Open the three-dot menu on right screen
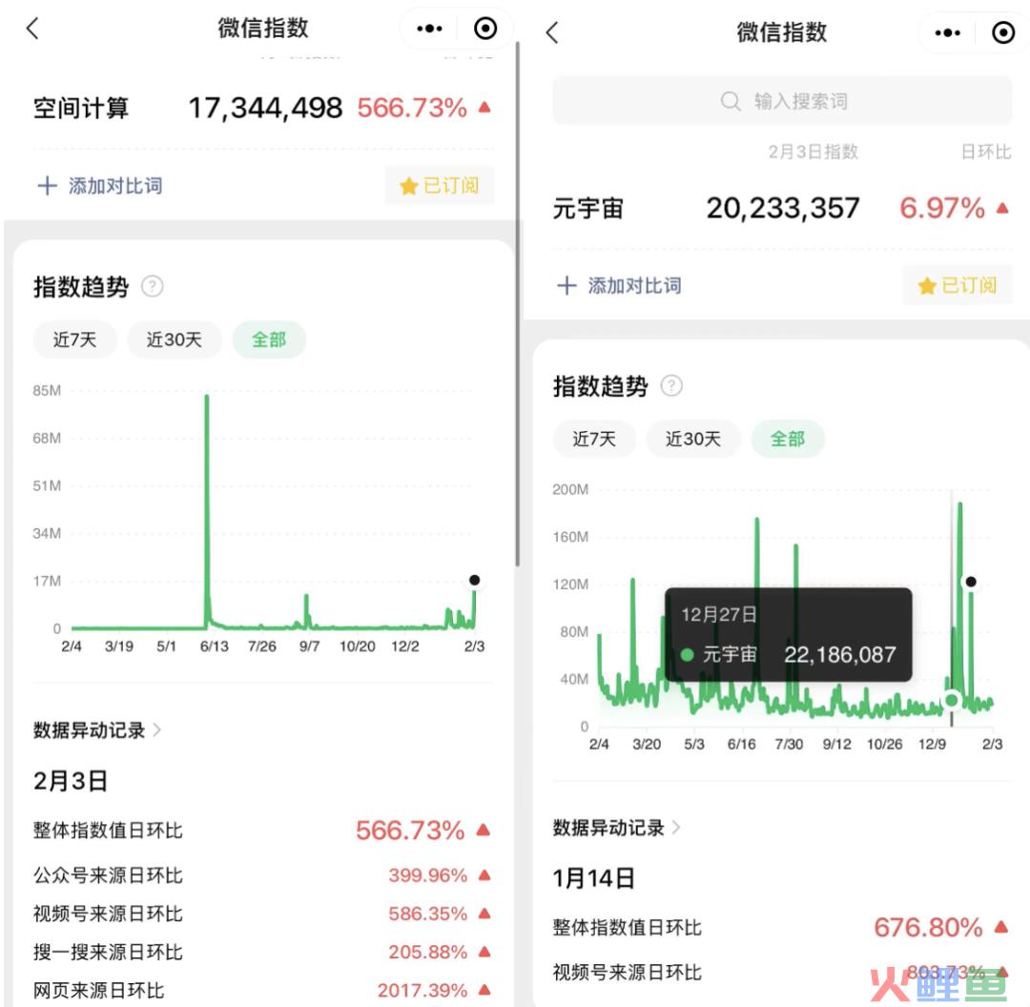The image size is (1030, 1007). 947,32
